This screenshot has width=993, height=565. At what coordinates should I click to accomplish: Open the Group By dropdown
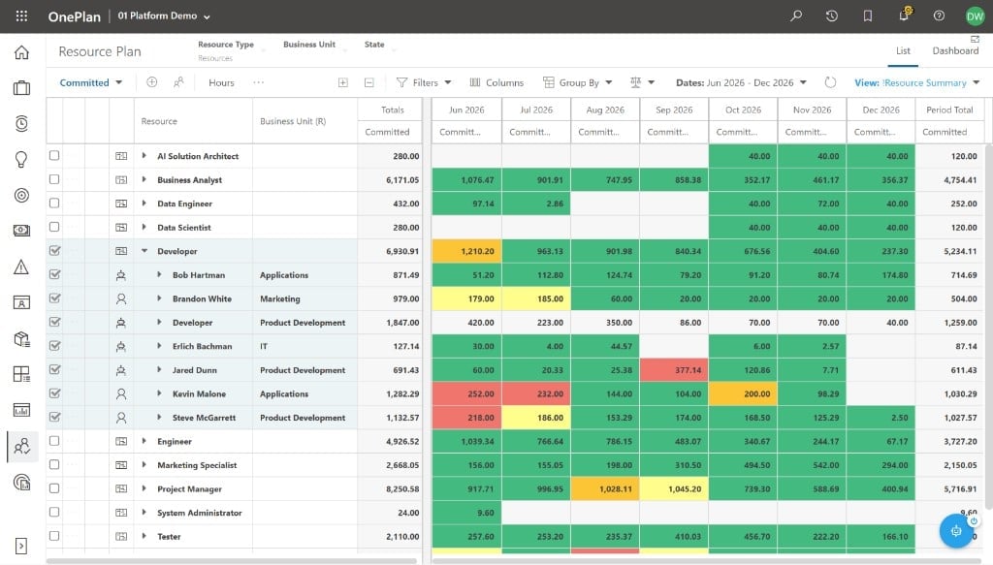[x=578, y=83]
